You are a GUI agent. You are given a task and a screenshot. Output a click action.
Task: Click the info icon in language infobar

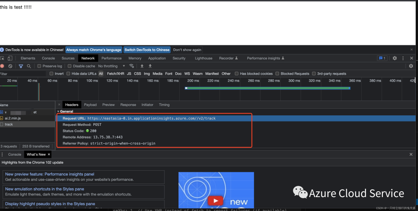pyautogui.click(x=2, y=50)
